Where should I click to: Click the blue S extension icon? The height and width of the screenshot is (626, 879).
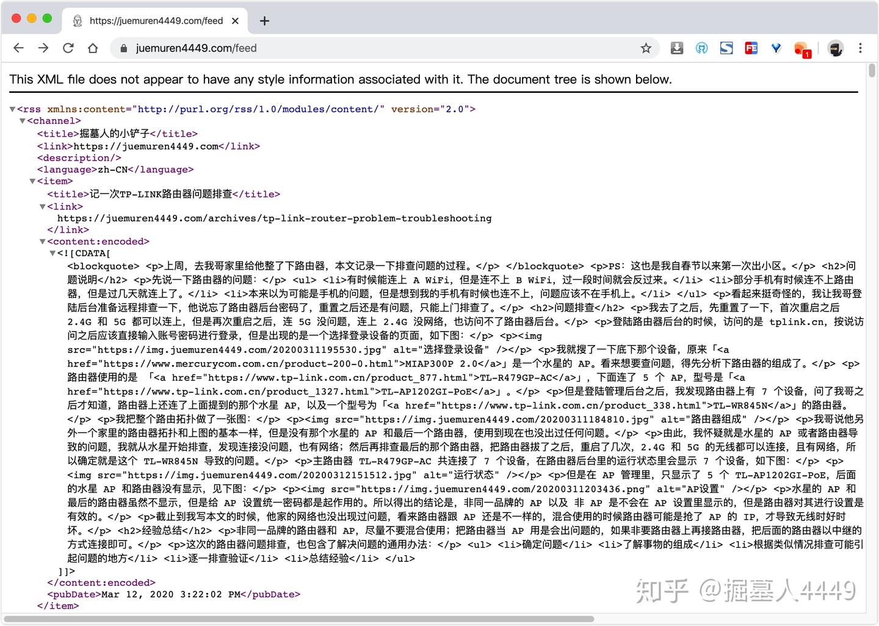tap(726, 48)
